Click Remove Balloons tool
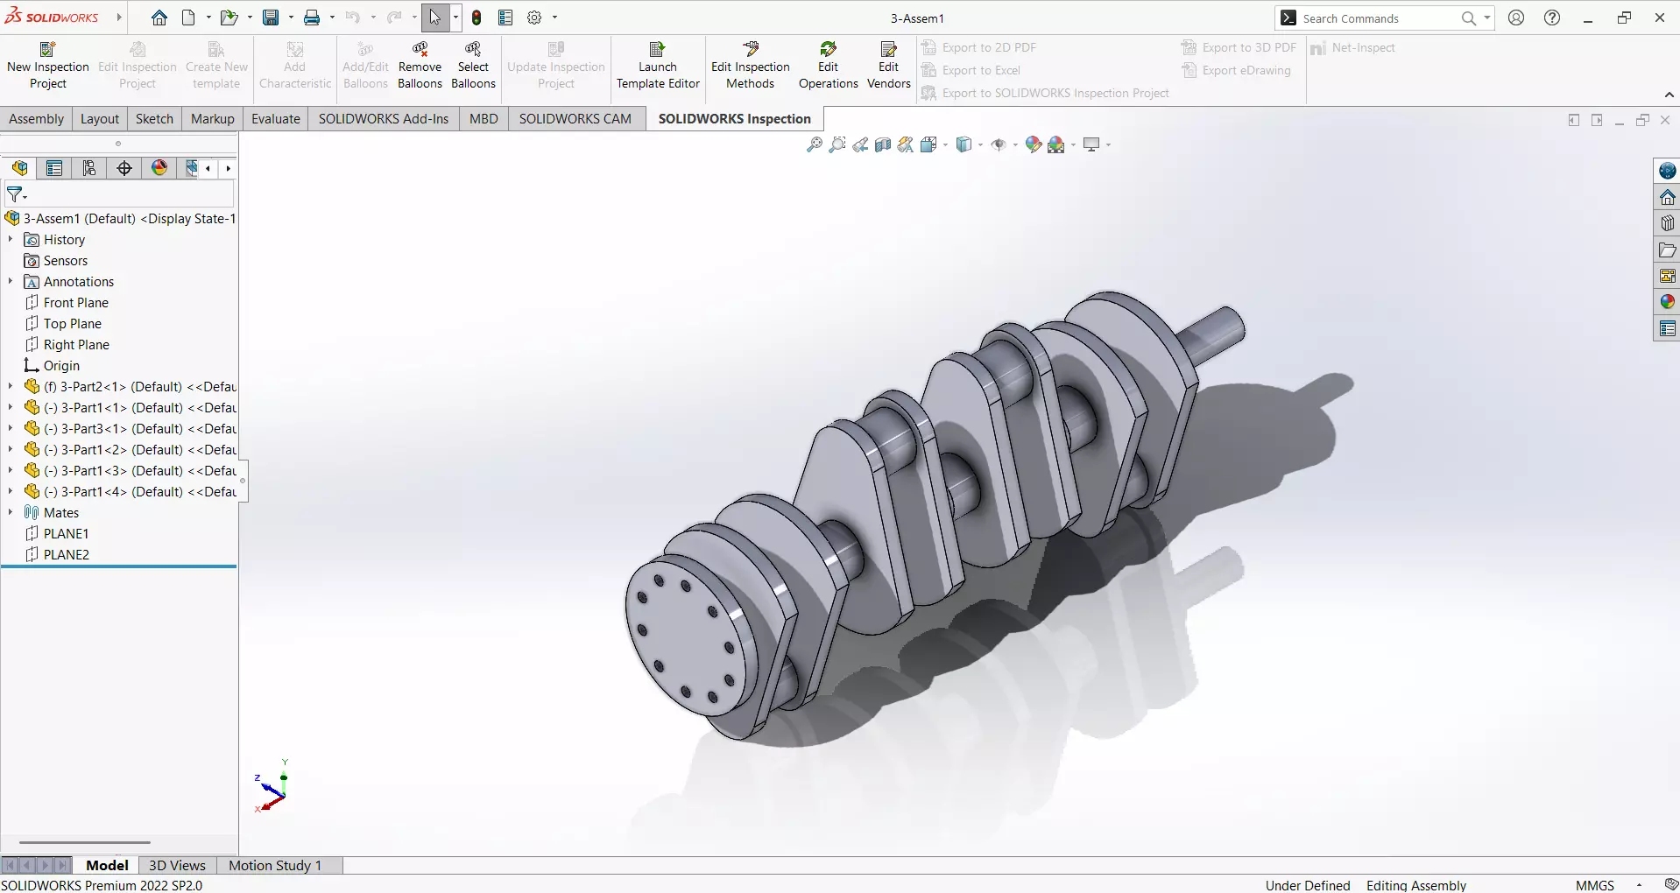Viewport: 1680px width, 893px height. click(420, 66)
